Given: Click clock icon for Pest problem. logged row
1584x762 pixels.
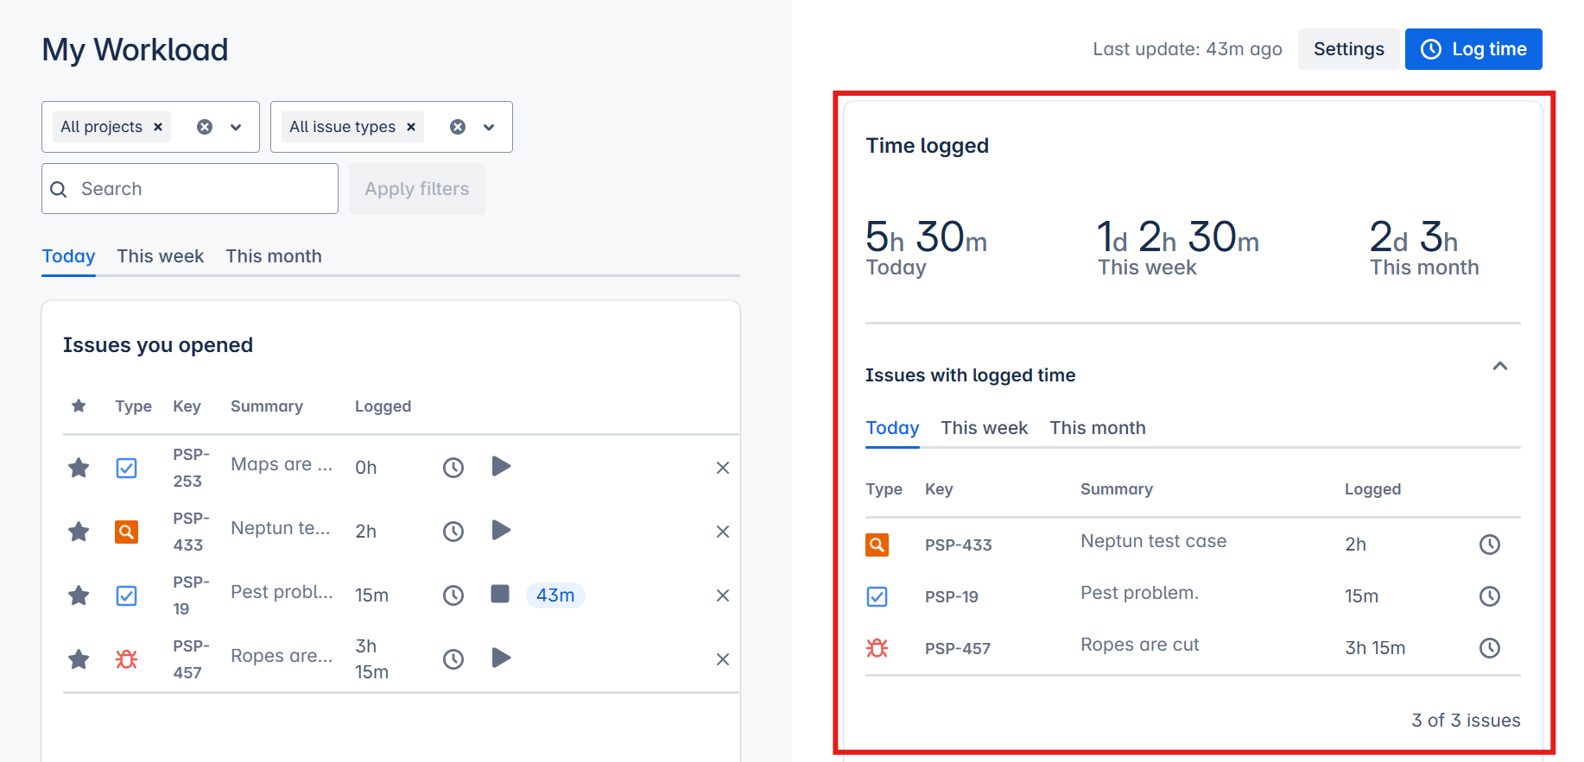Looking at the screenshot, I should point(1490,596).
